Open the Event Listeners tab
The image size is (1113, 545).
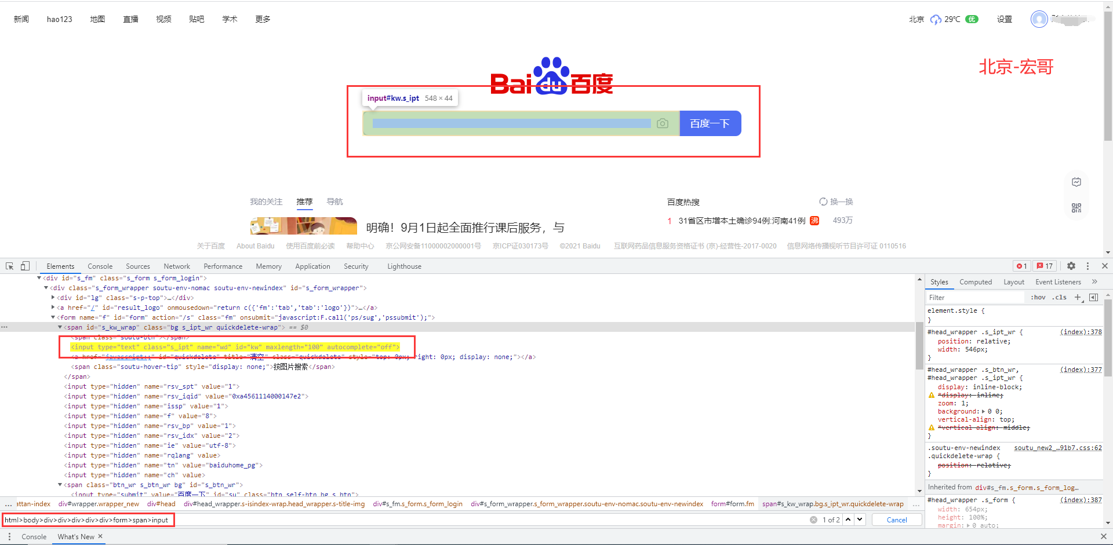[x=1058, y=282]
